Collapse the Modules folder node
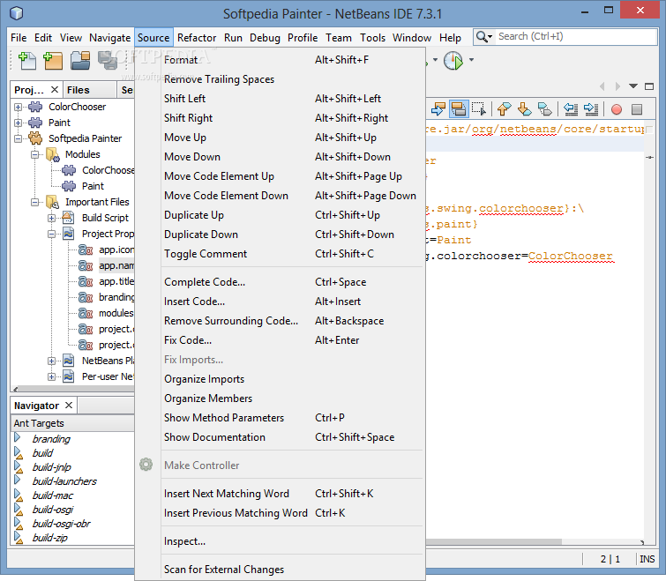Screen dimensions: 666x581 click(x=34, y=154)
